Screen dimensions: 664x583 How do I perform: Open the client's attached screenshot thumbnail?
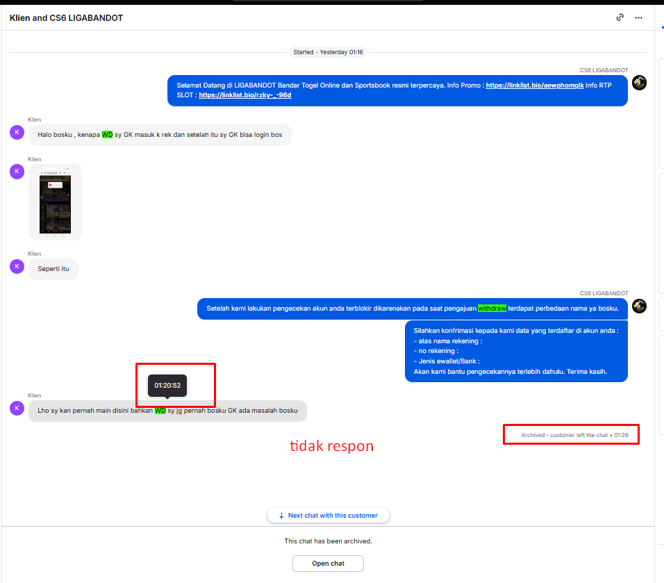55,202
